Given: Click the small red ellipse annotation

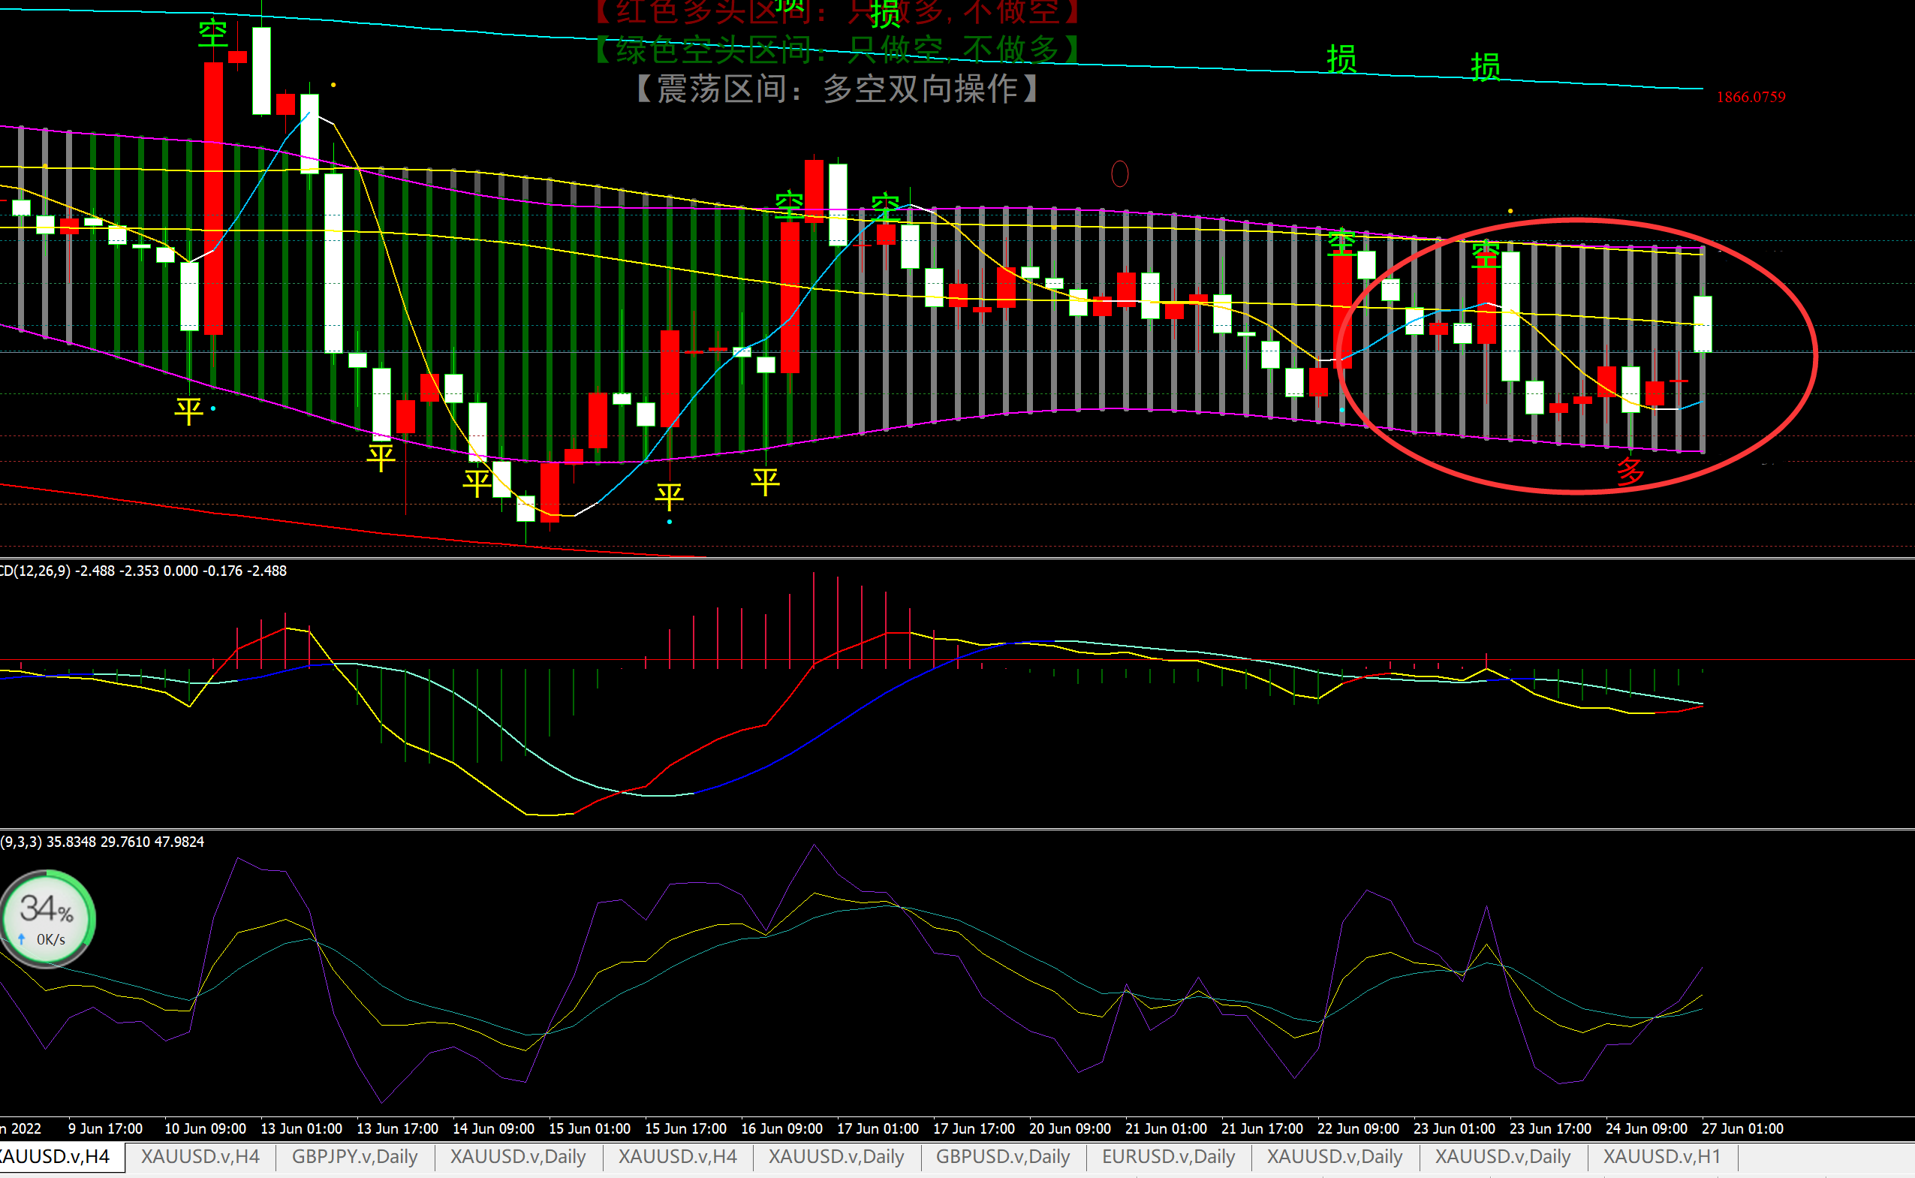Looking at the screenshot, I should [1119, 173].
